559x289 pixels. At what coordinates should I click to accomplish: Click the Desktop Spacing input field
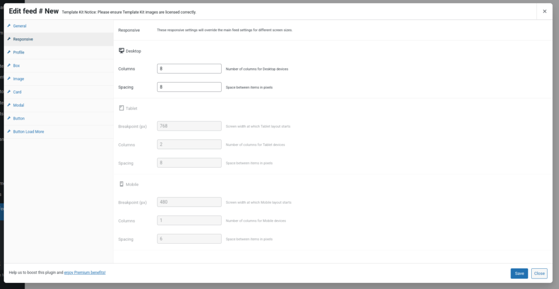click(189, 87)
